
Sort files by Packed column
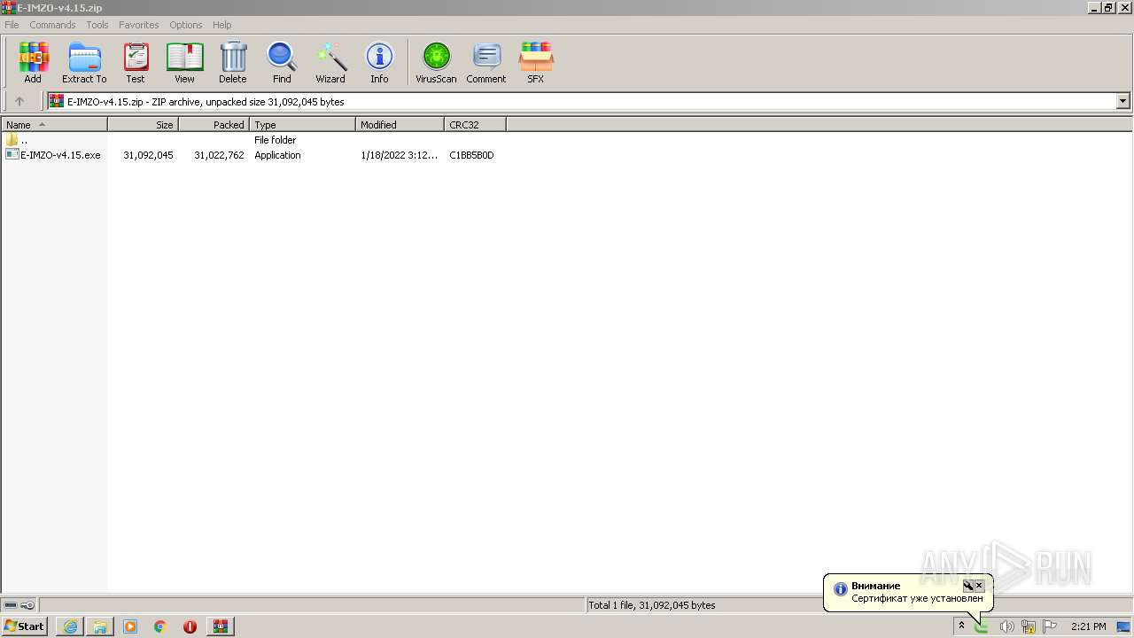pos(214,124)
